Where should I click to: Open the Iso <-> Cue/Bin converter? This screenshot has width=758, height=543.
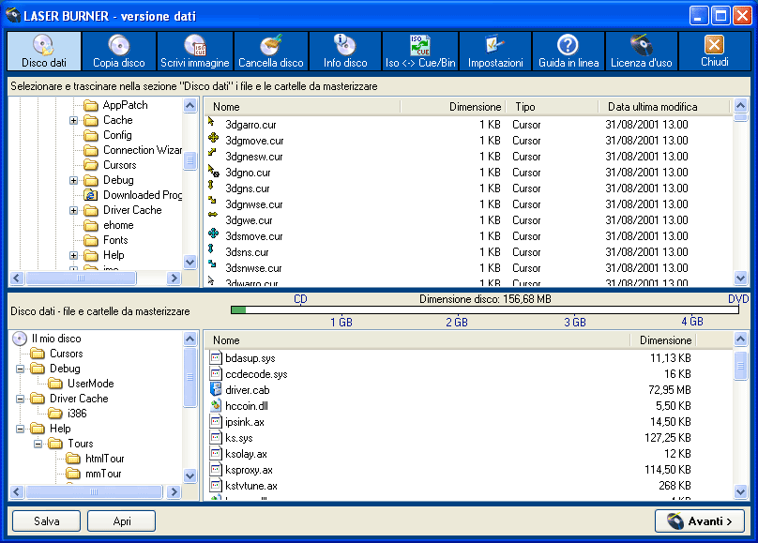(420, 52)
